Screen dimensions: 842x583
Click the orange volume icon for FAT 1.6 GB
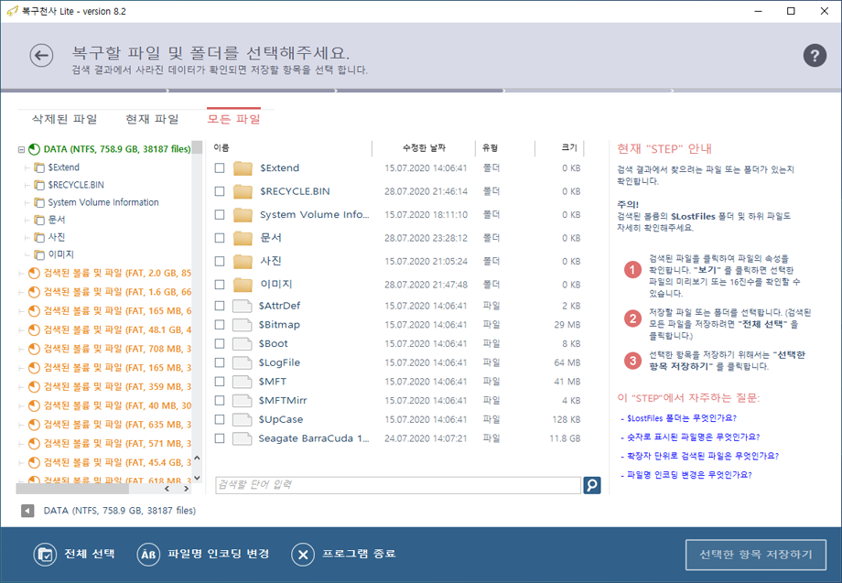[35, 292]
